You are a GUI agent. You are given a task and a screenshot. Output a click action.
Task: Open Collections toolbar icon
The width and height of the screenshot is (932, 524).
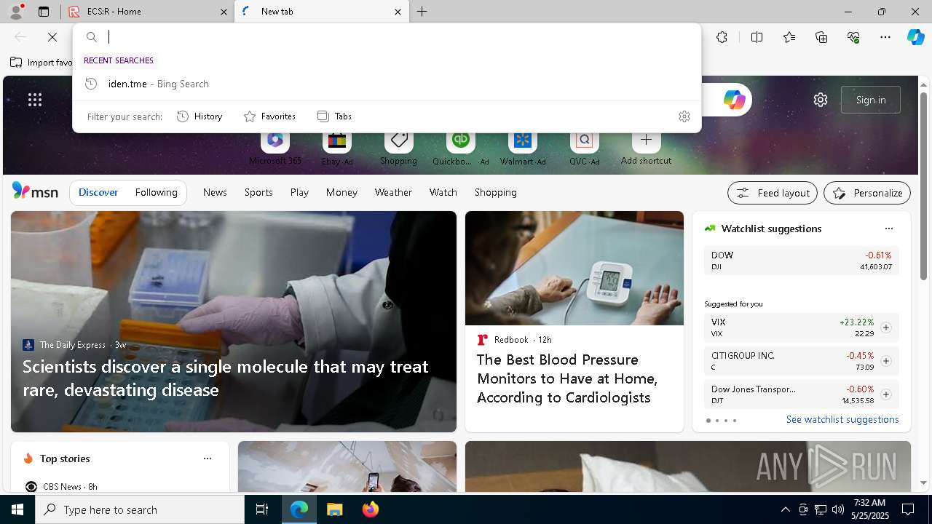click(x=821, y=37)
